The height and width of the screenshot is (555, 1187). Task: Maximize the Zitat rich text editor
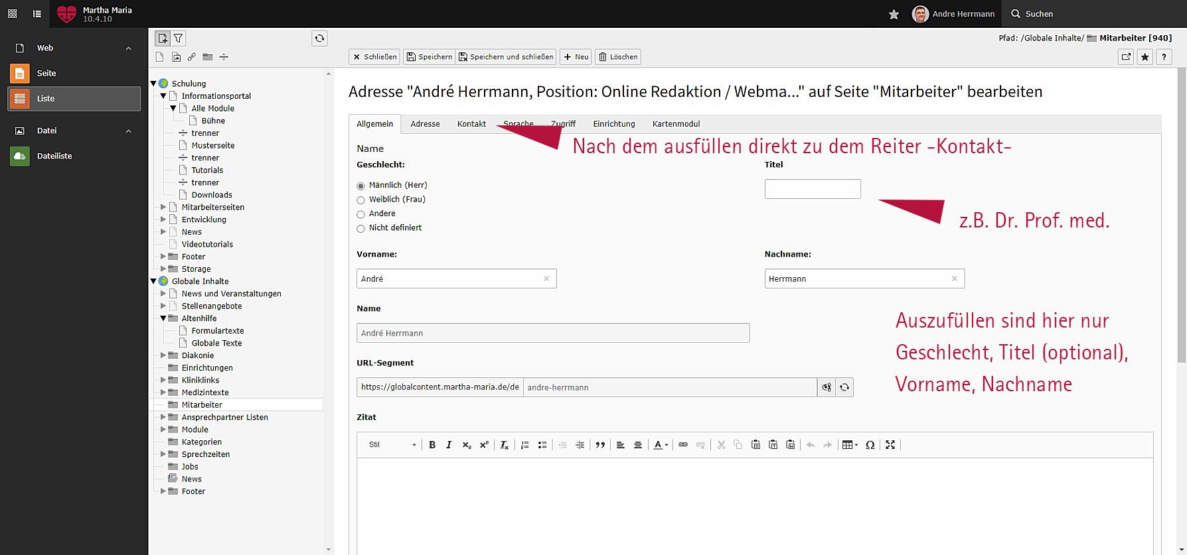click(x=890, y=445)
